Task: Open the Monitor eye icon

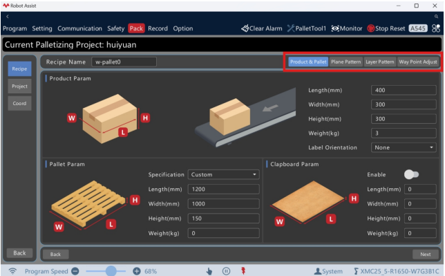Action: pyautogui.click(x=335, y=28)
